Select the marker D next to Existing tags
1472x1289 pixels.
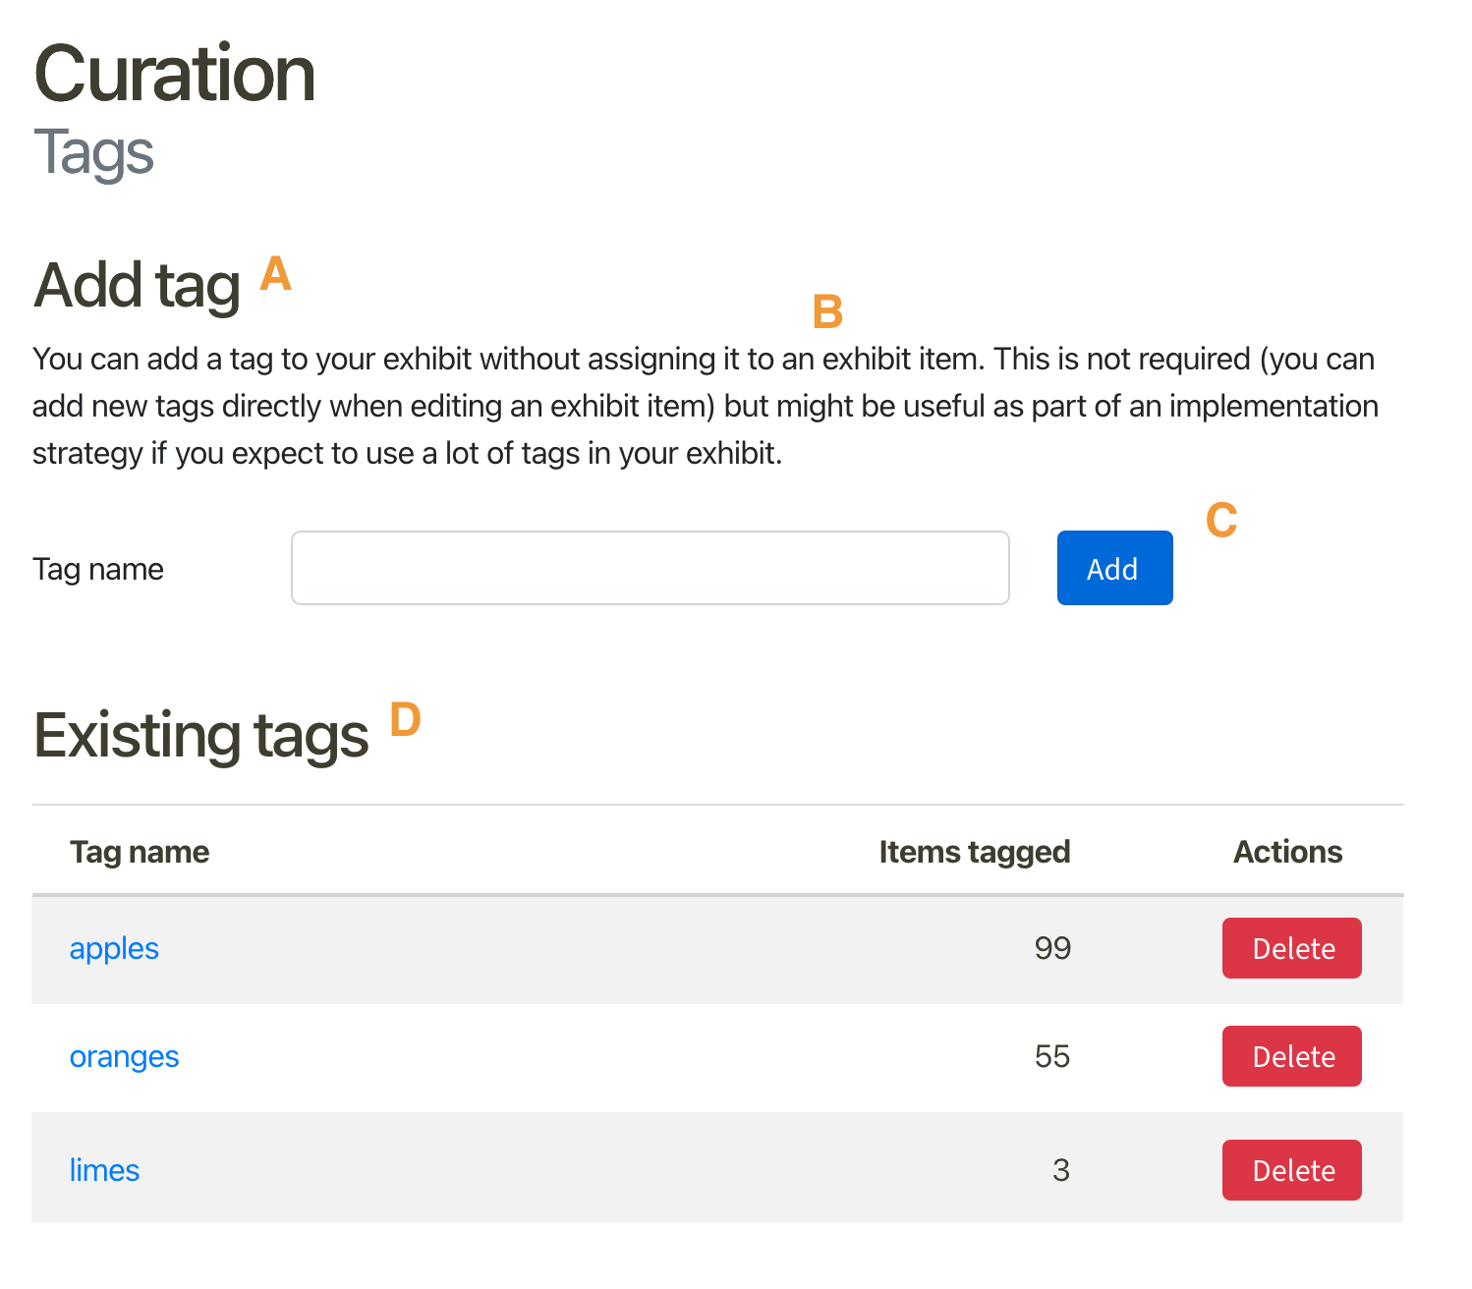point(405,722)
